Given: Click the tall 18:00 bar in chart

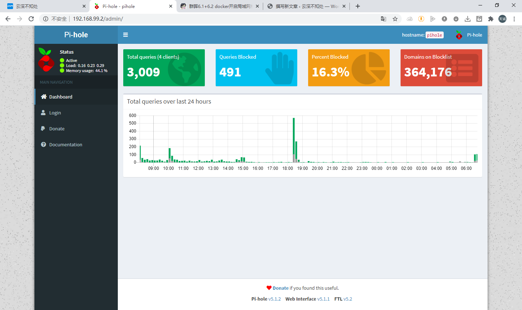Looking at the screenshot, I should [x=294, y=138].
